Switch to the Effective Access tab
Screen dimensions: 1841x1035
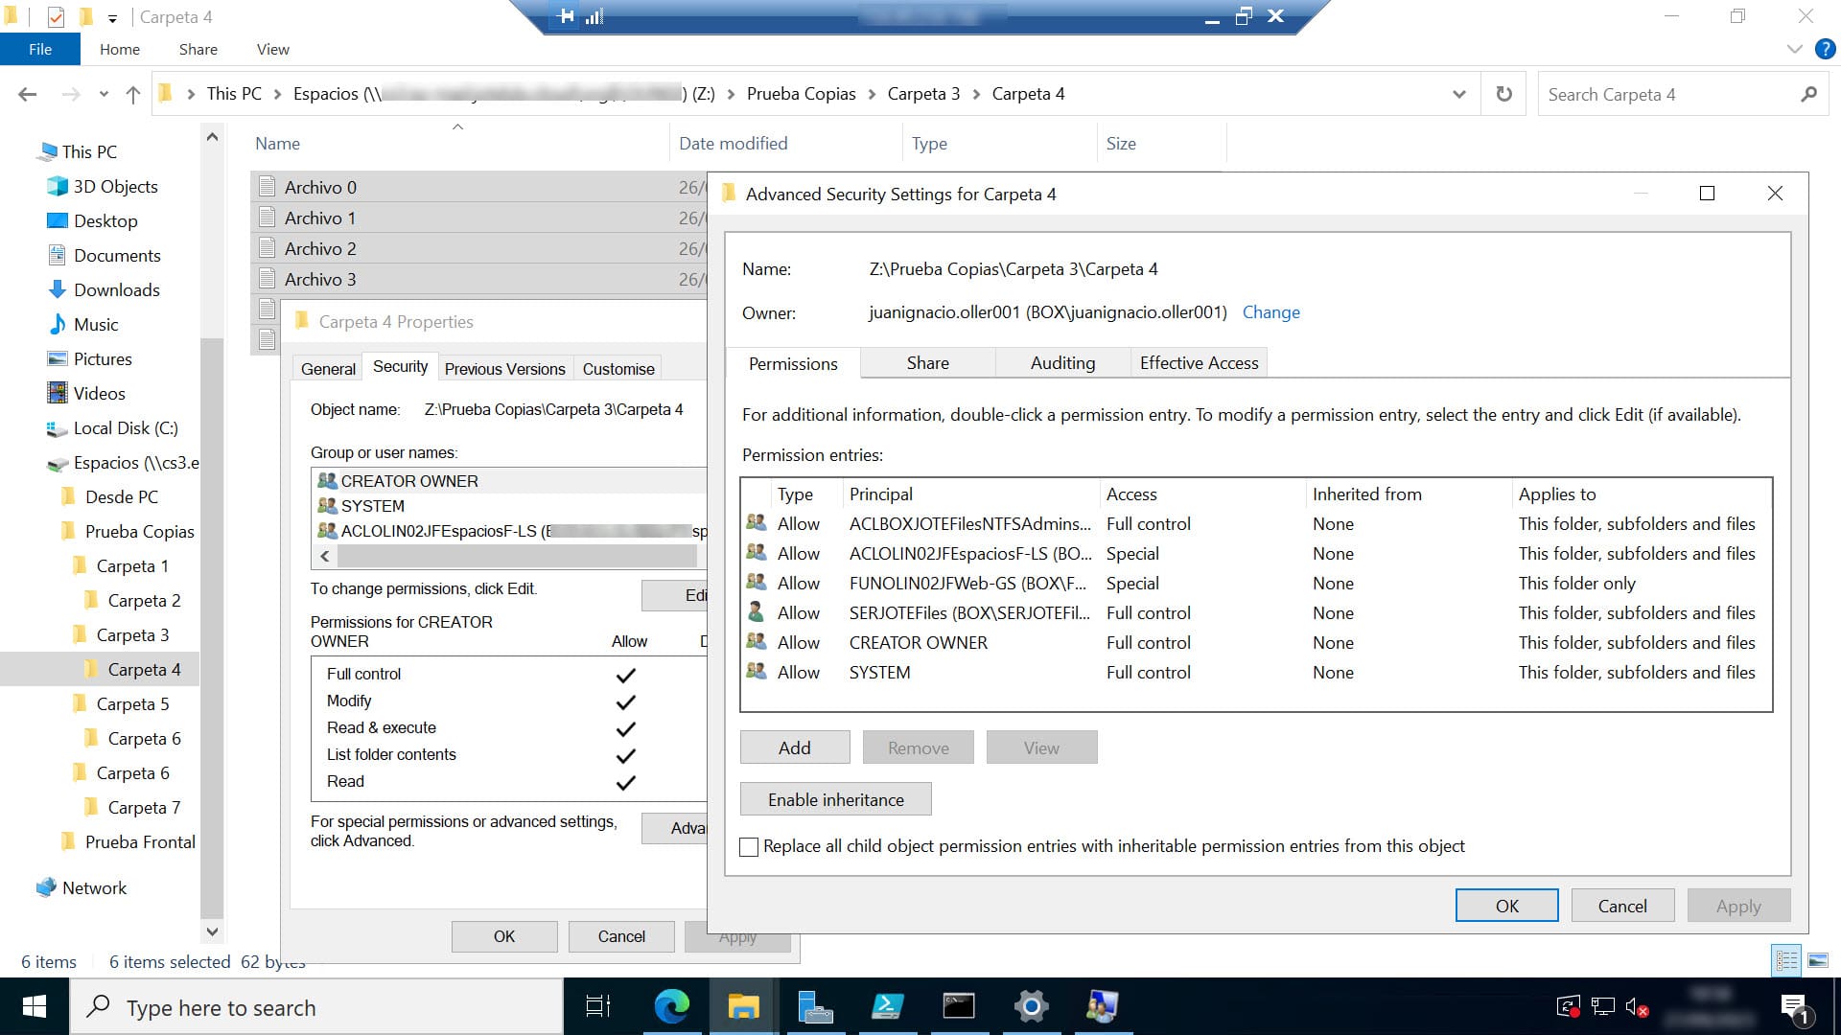(x=1199, y=362)
